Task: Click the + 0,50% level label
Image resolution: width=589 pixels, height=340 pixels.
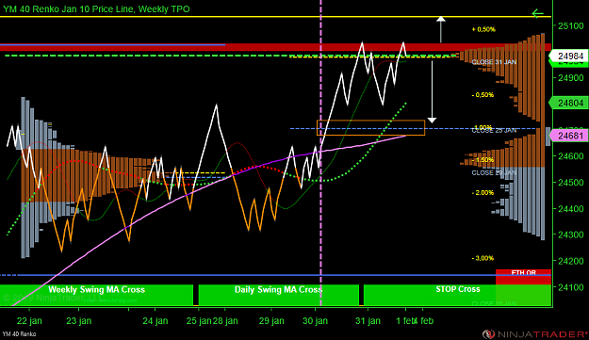Action: click(483, 29)
